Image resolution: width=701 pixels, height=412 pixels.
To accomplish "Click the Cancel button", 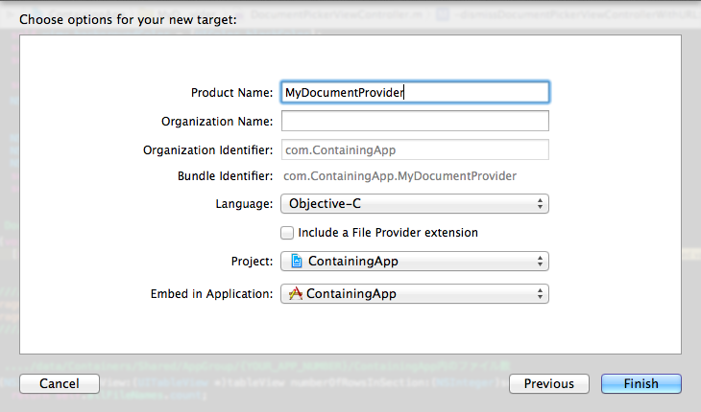I will coord(60,383).
